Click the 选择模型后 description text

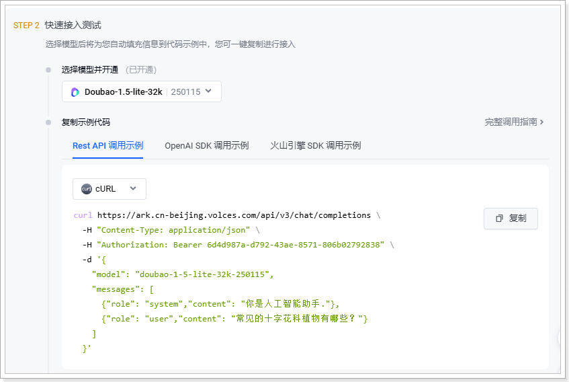click(x=170, y=44)
